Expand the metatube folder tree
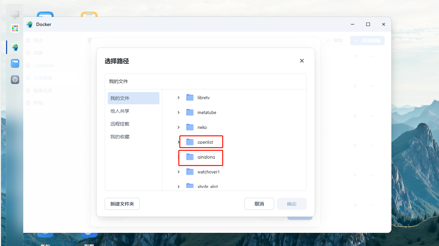 (x=179, y=112)
